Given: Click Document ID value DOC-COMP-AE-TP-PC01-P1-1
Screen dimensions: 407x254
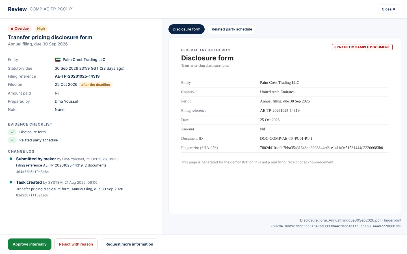Looking at the screenshot, I should pyautogui.click(x=286, y=139).
